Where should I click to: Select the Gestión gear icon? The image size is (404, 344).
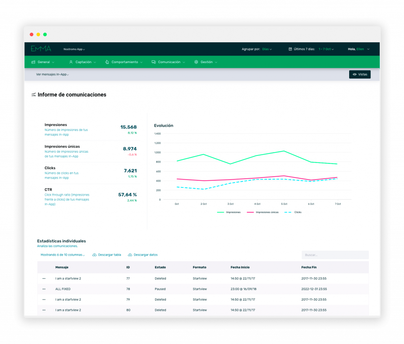tap(196, 62)
